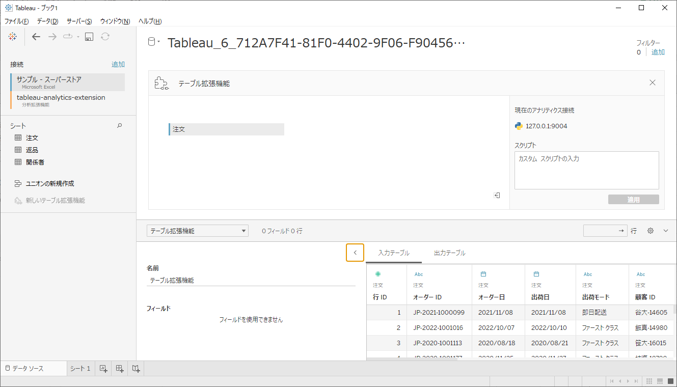Image resolution: width=677 pixels, height=387 pixels.
Task: Switch to the 出力テーブル tab
Action: pos(449,253)
